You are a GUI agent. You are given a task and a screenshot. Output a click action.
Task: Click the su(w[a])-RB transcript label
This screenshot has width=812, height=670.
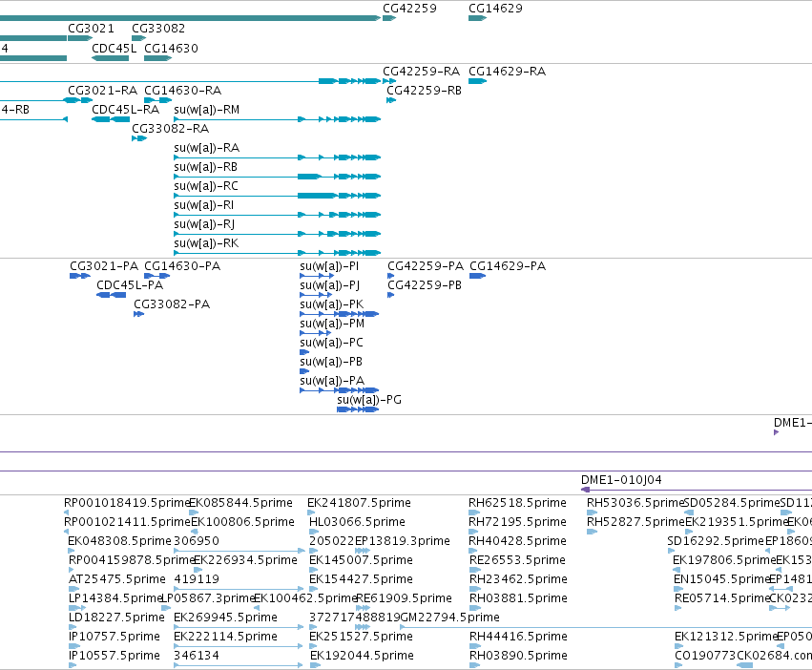pyautogui.click(x=205, y=167)
